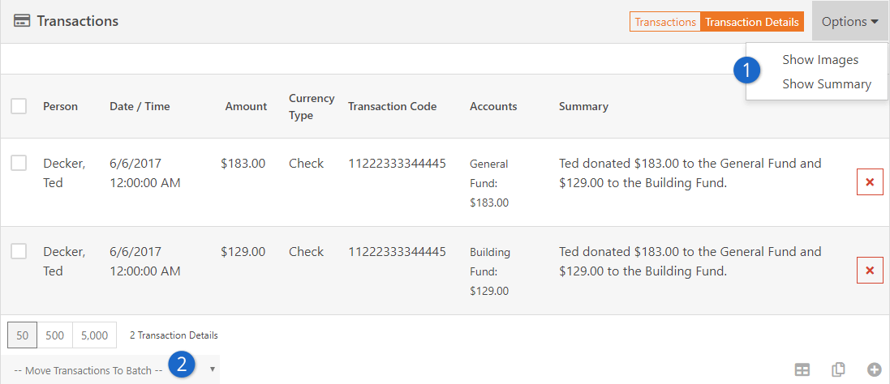Select Show Summary from Options menu
890x384 pixels.
pyautogui.click(x=827, y=83)
